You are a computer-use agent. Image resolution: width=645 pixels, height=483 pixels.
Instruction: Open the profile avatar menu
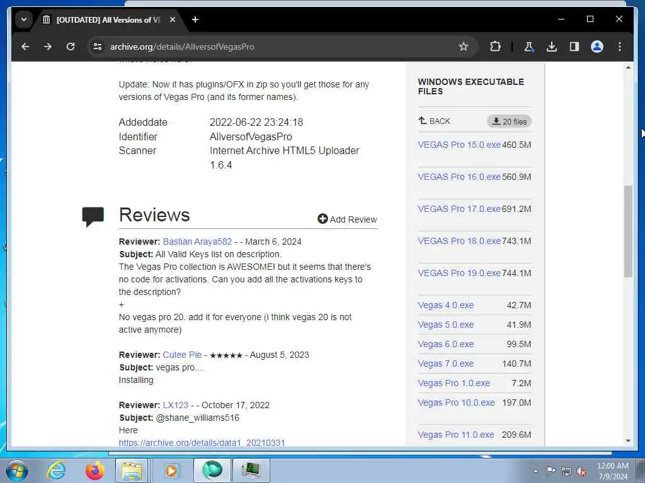tap(597, 47)
